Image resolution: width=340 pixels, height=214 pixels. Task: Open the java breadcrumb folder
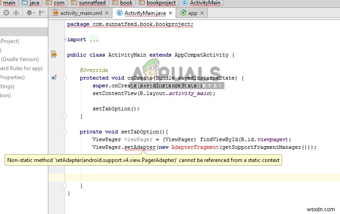tap(31, 3)
